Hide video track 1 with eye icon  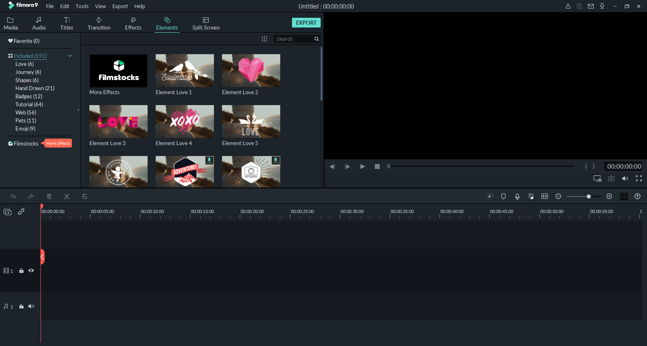[x=31, y=270]
